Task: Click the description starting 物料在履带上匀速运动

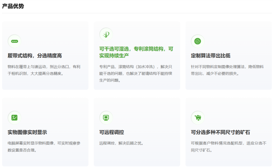Action: 44,70
